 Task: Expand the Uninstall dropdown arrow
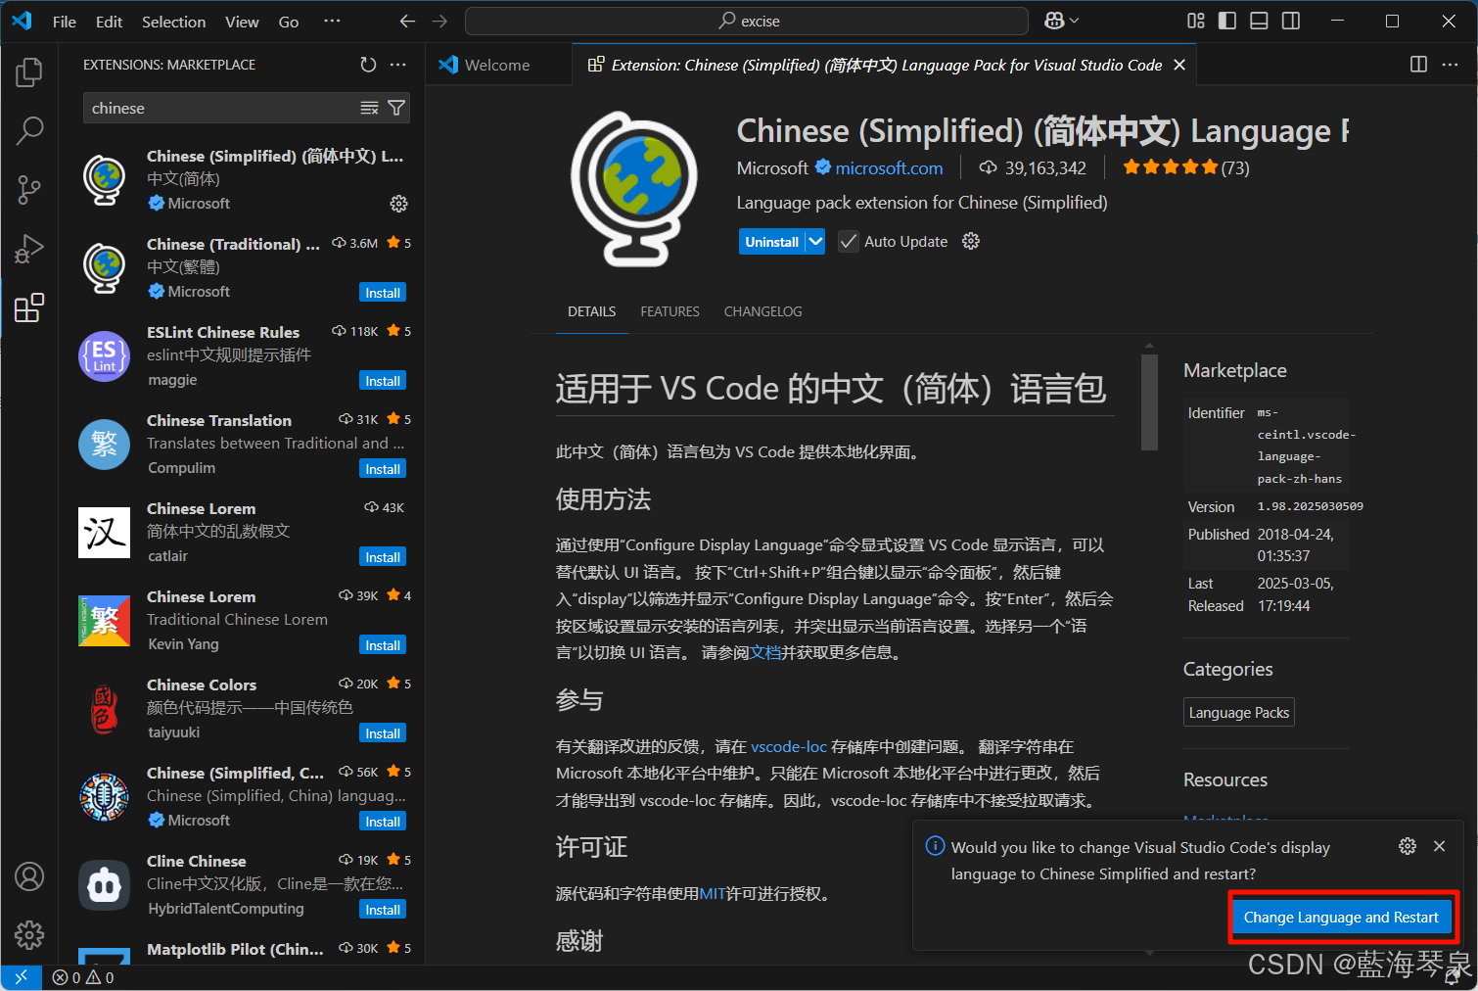click(x=815, y=242)
